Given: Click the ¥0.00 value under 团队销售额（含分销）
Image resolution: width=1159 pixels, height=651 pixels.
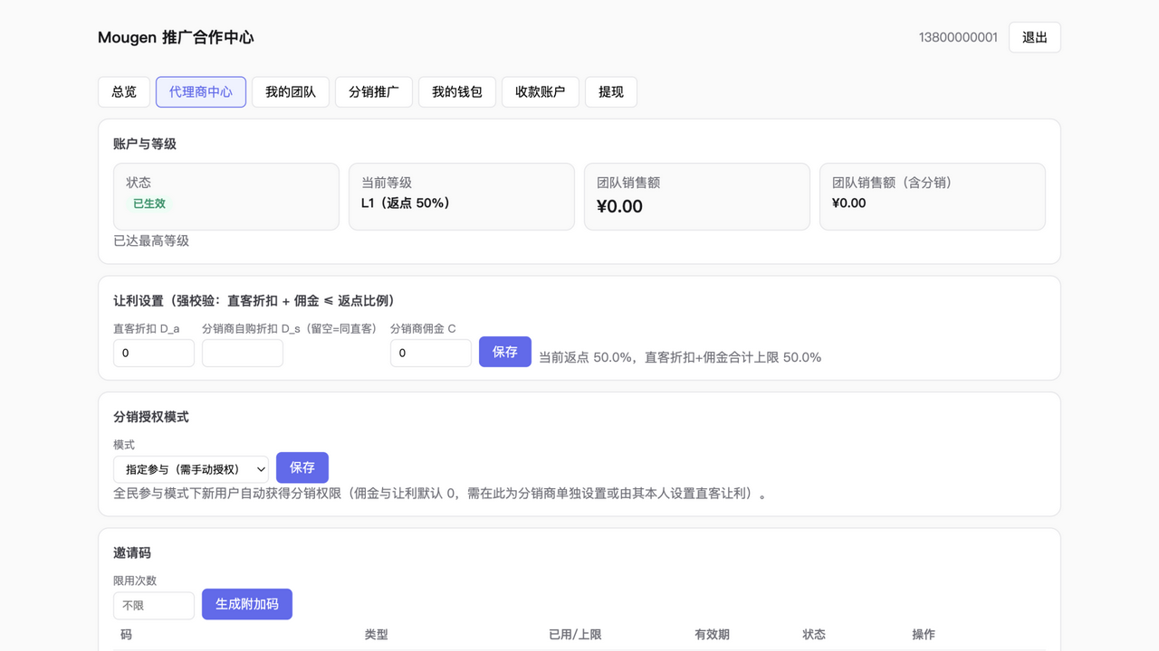Looking at the screenshot, I should (x=848, y=203).
